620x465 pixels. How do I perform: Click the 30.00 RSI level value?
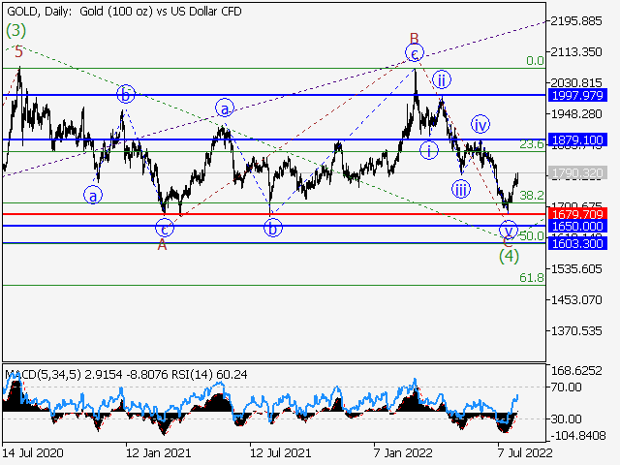click(566, 418)
